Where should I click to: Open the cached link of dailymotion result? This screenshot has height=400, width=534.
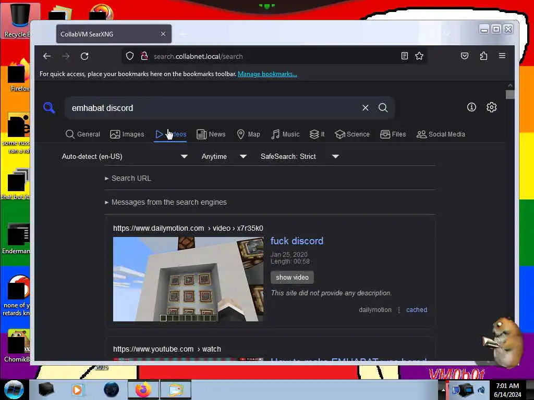[x=417, y=309]
